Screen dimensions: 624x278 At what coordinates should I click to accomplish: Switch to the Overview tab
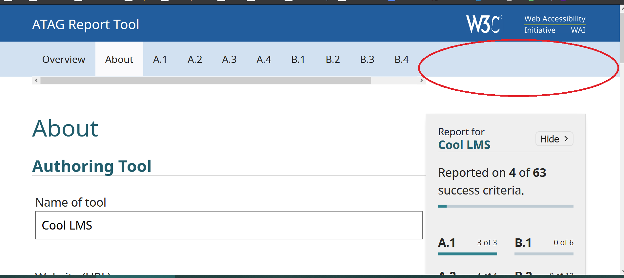[64, 59]
